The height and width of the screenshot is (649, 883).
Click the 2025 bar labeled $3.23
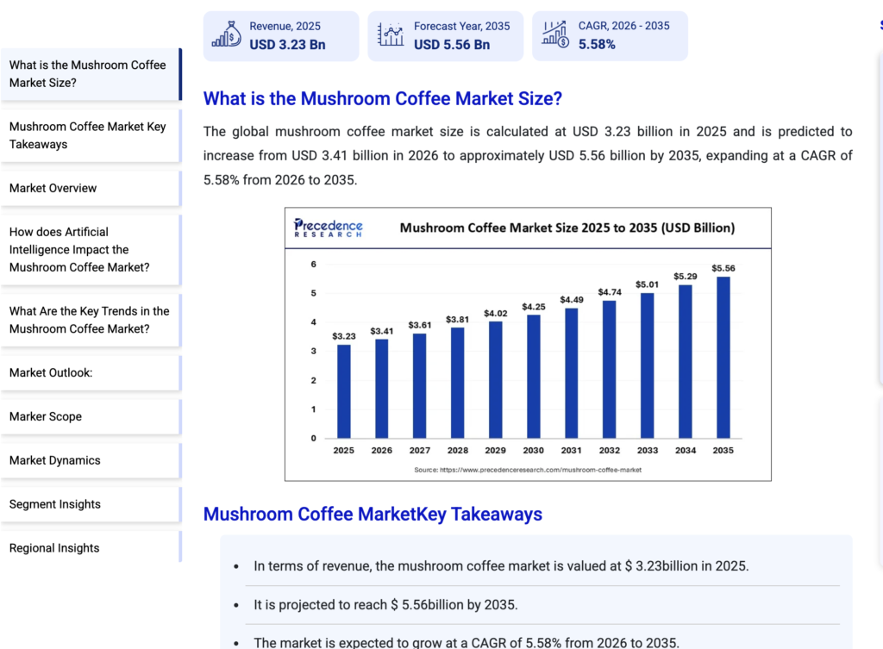click(344, 390)
